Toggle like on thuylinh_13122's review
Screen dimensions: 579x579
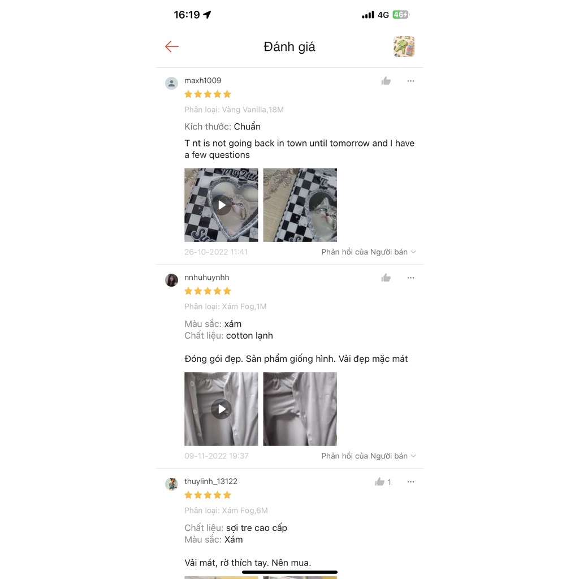(x=383, y=482)
